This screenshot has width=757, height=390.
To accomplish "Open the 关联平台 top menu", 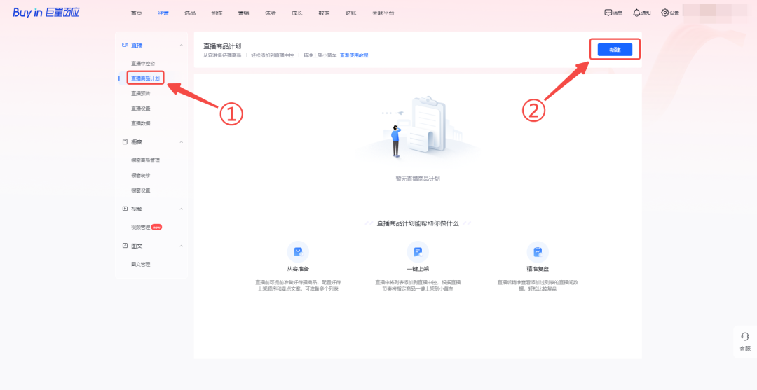I will (x=383, y=13).
